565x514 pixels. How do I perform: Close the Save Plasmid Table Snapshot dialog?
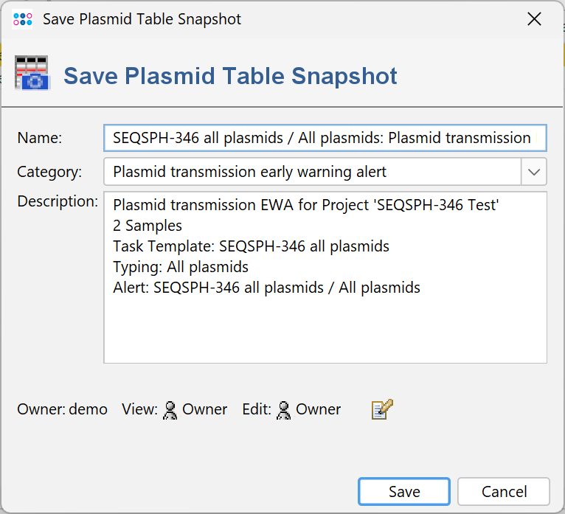[535, 19]
